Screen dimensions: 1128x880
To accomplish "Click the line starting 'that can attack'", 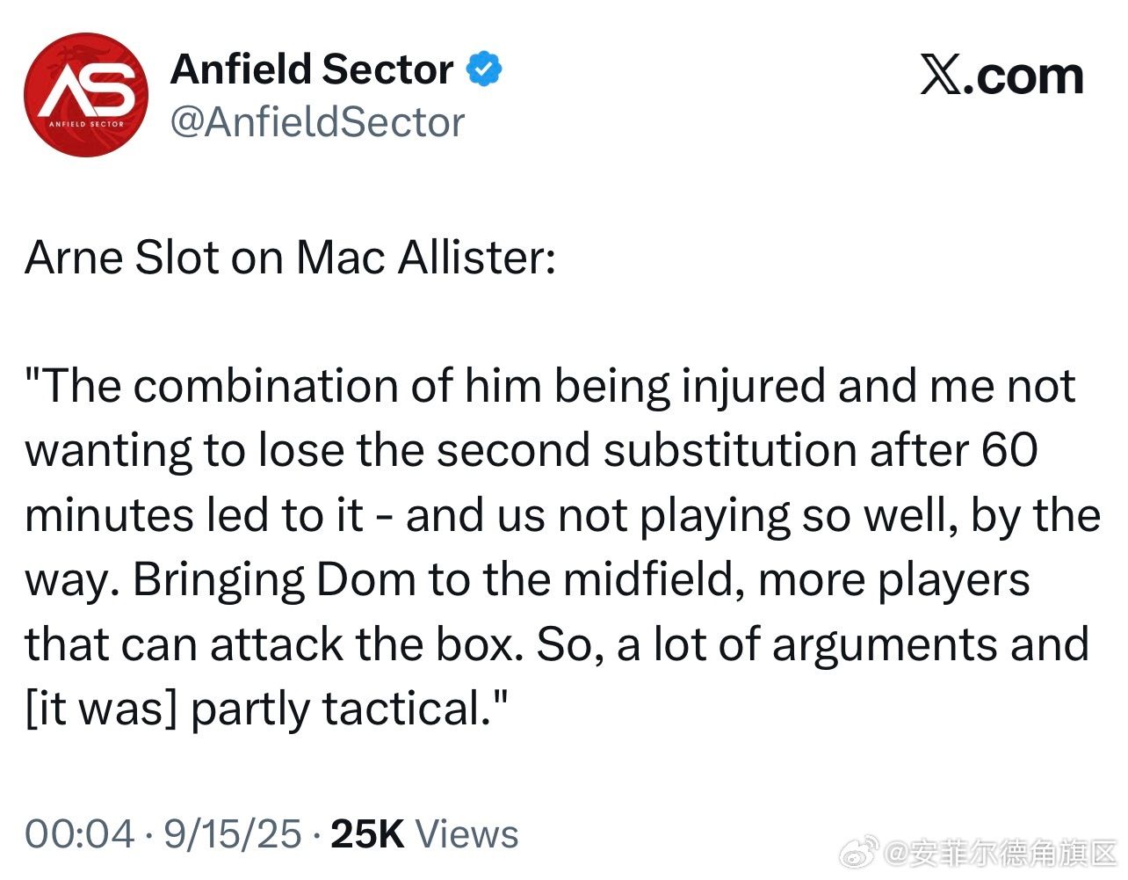I will point(557,644).
